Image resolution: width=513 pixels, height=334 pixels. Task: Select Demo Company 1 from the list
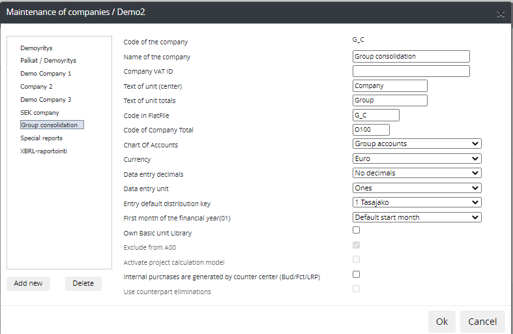coord(46,74)
